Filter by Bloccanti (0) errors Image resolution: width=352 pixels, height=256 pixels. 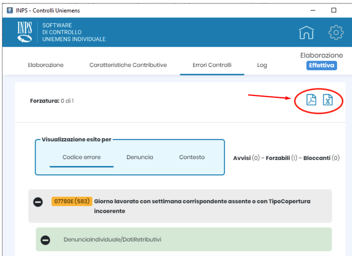[x=321, y=158]
